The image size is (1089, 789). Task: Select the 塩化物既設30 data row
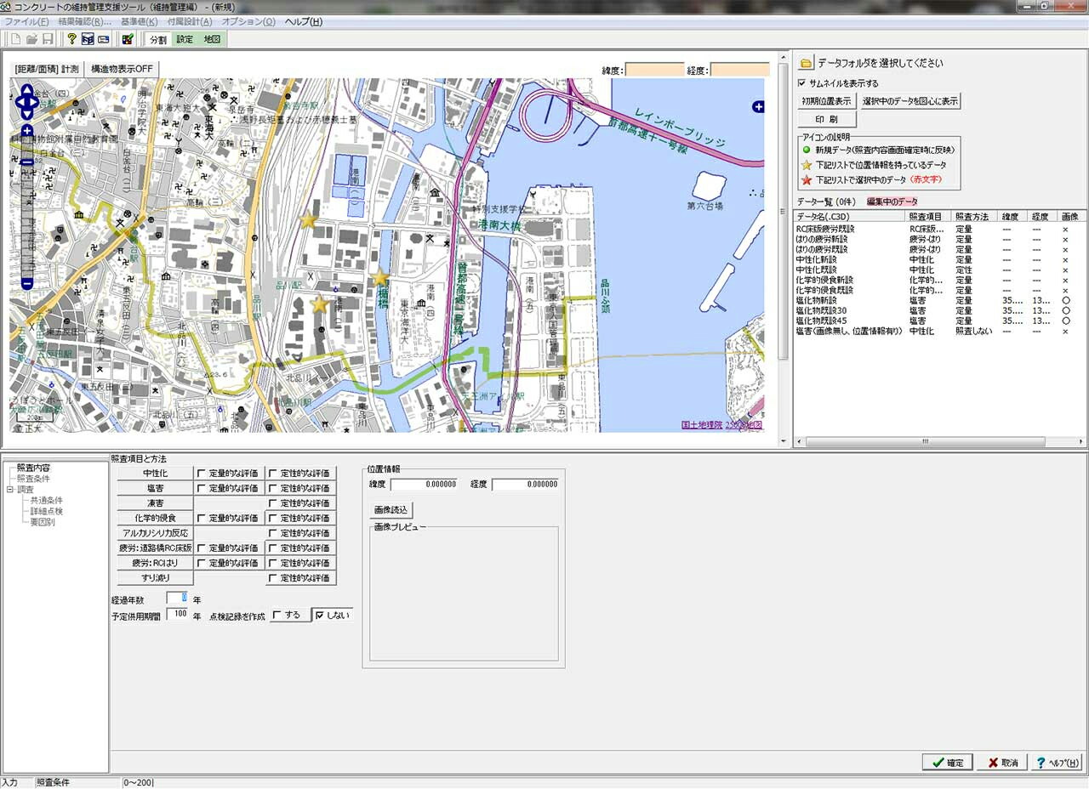[x=940, y=310]
